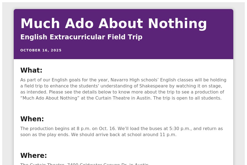Click the "Where:" section heading
Viewport: 247px width, 165px height.
tap(33, 156)
